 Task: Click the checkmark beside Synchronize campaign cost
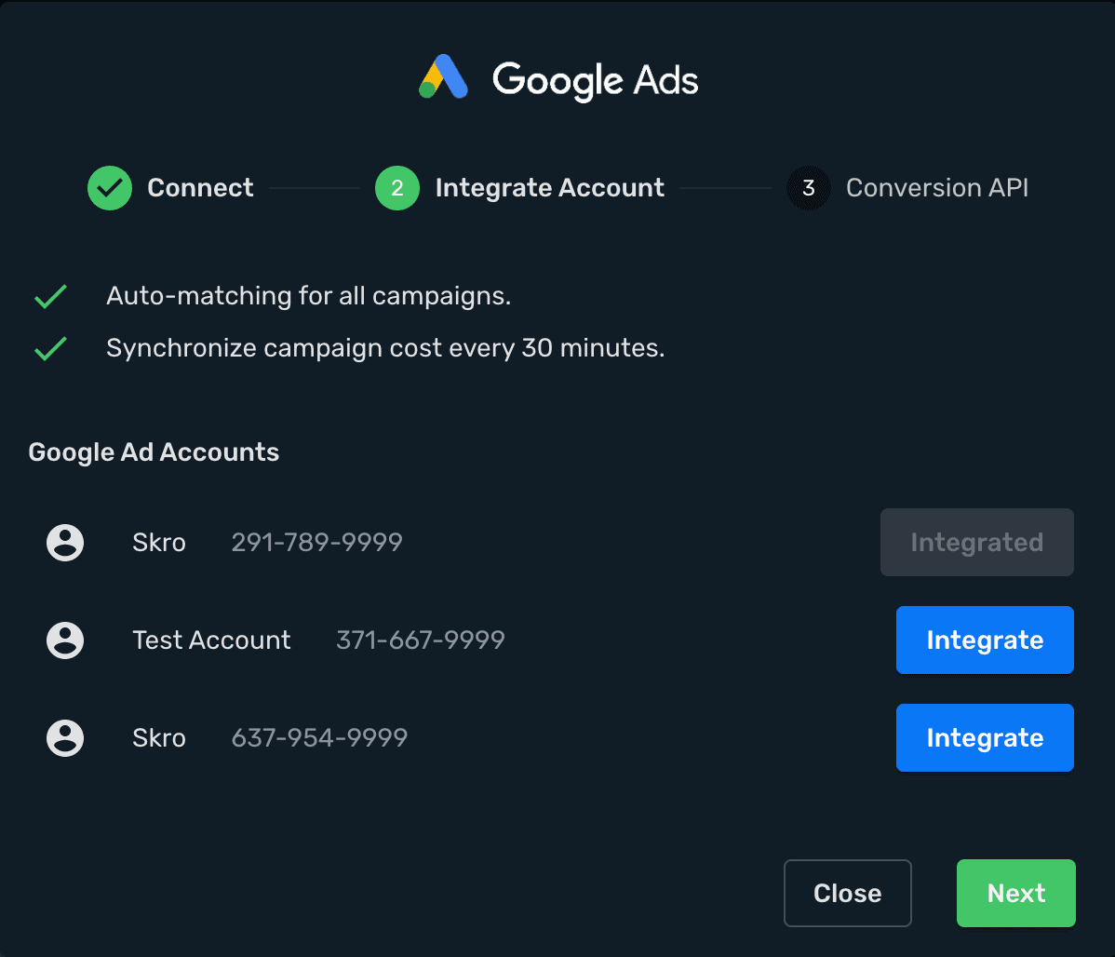(50, 348)
